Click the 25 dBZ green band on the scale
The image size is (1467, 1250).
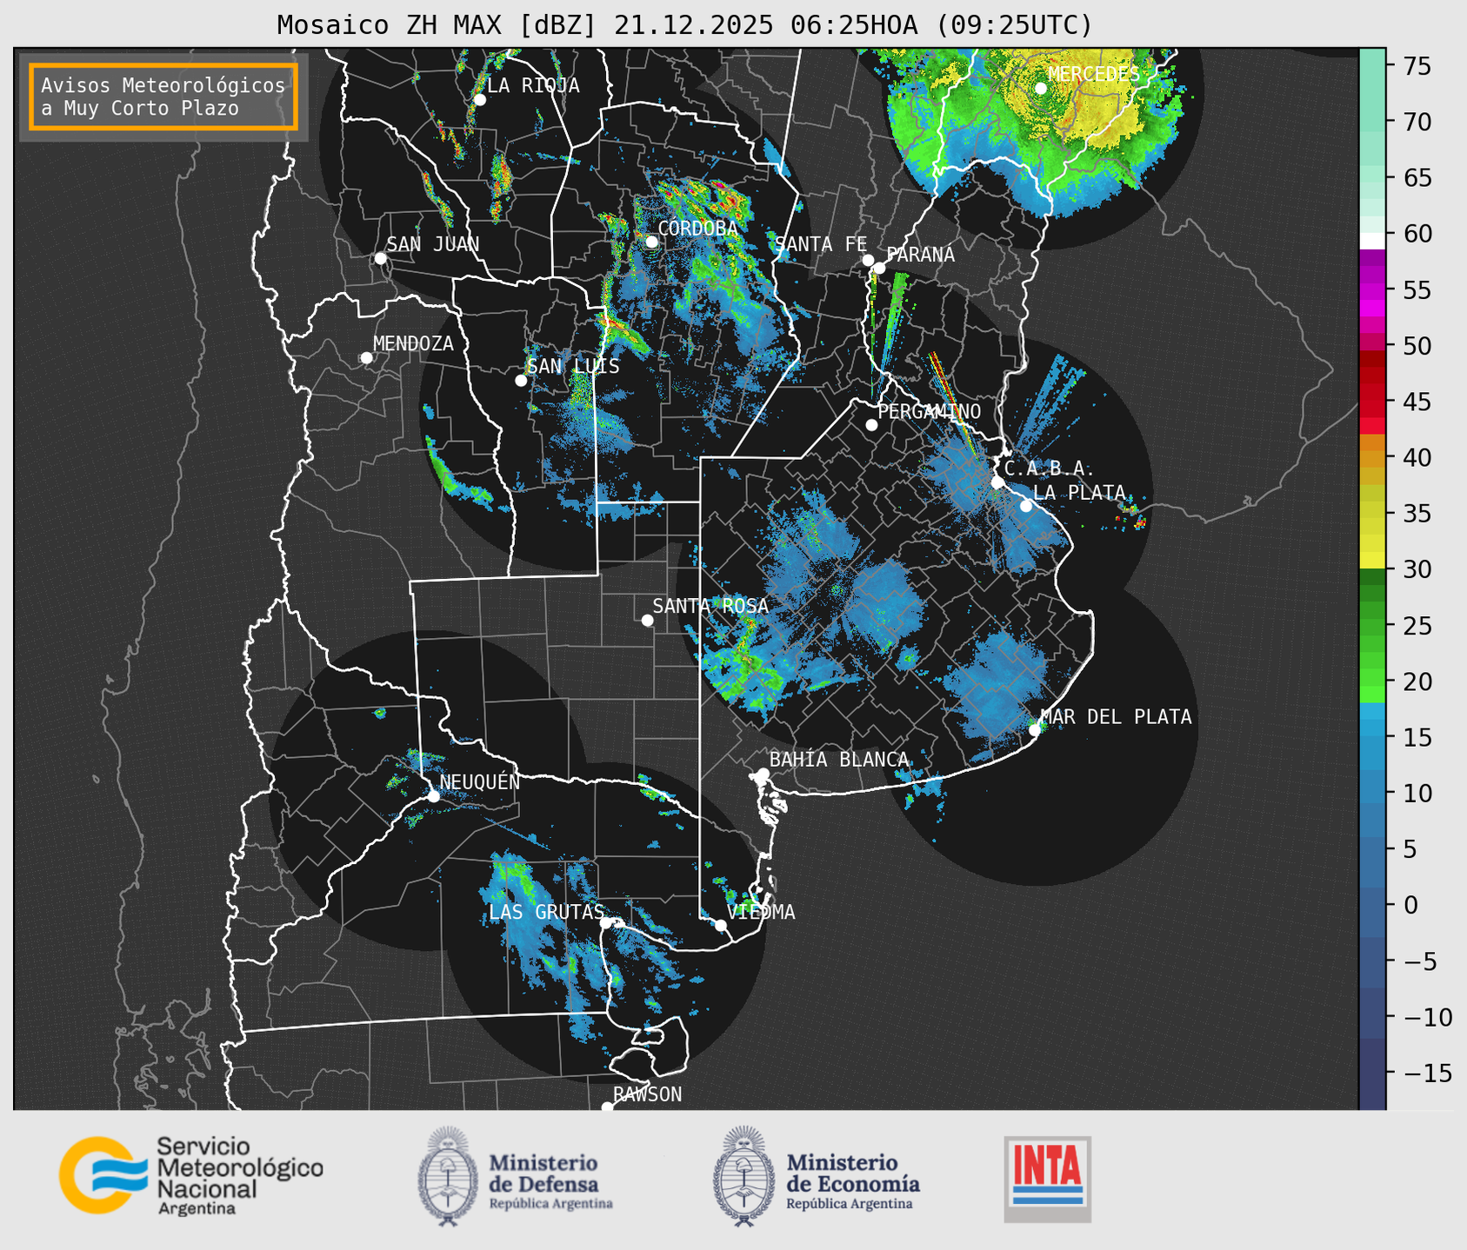click(1372, 625)
